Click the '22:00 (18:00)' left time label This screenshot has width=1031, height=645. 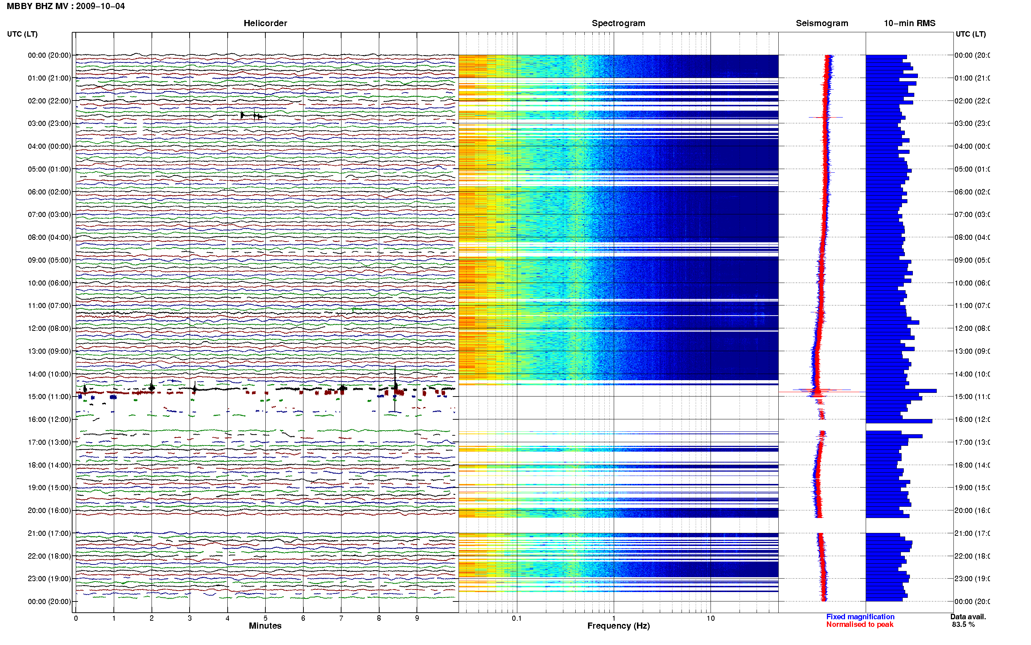[x=49, y=556]
